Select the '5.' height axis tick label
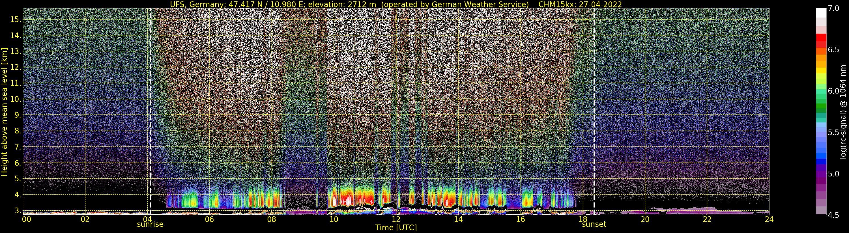 coord(18,179)
